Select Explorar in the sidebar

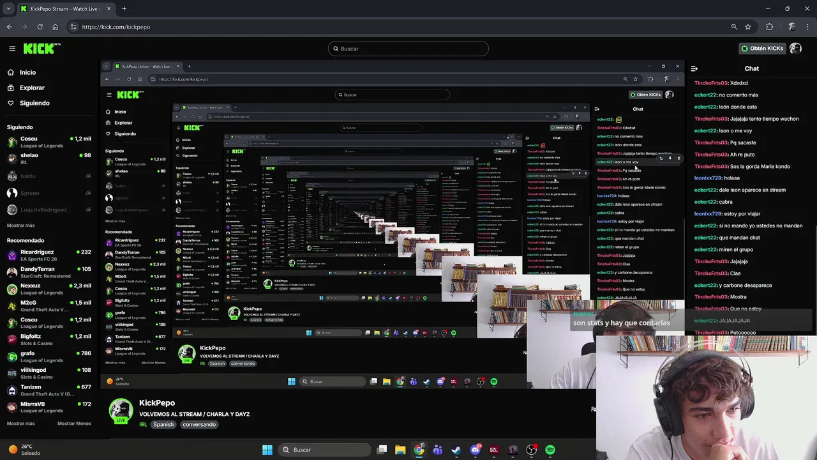tap(32, 88)
